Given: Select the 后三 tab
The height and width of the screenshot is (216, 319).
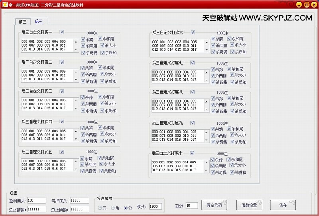Looking at the screenshot, I should pos(39,22).
